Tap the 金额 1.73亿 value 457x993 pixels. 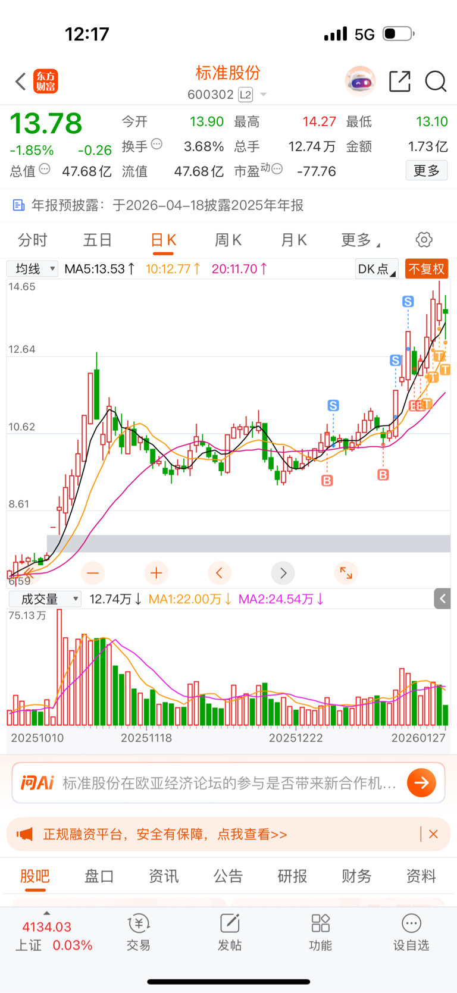click(428, 146)
